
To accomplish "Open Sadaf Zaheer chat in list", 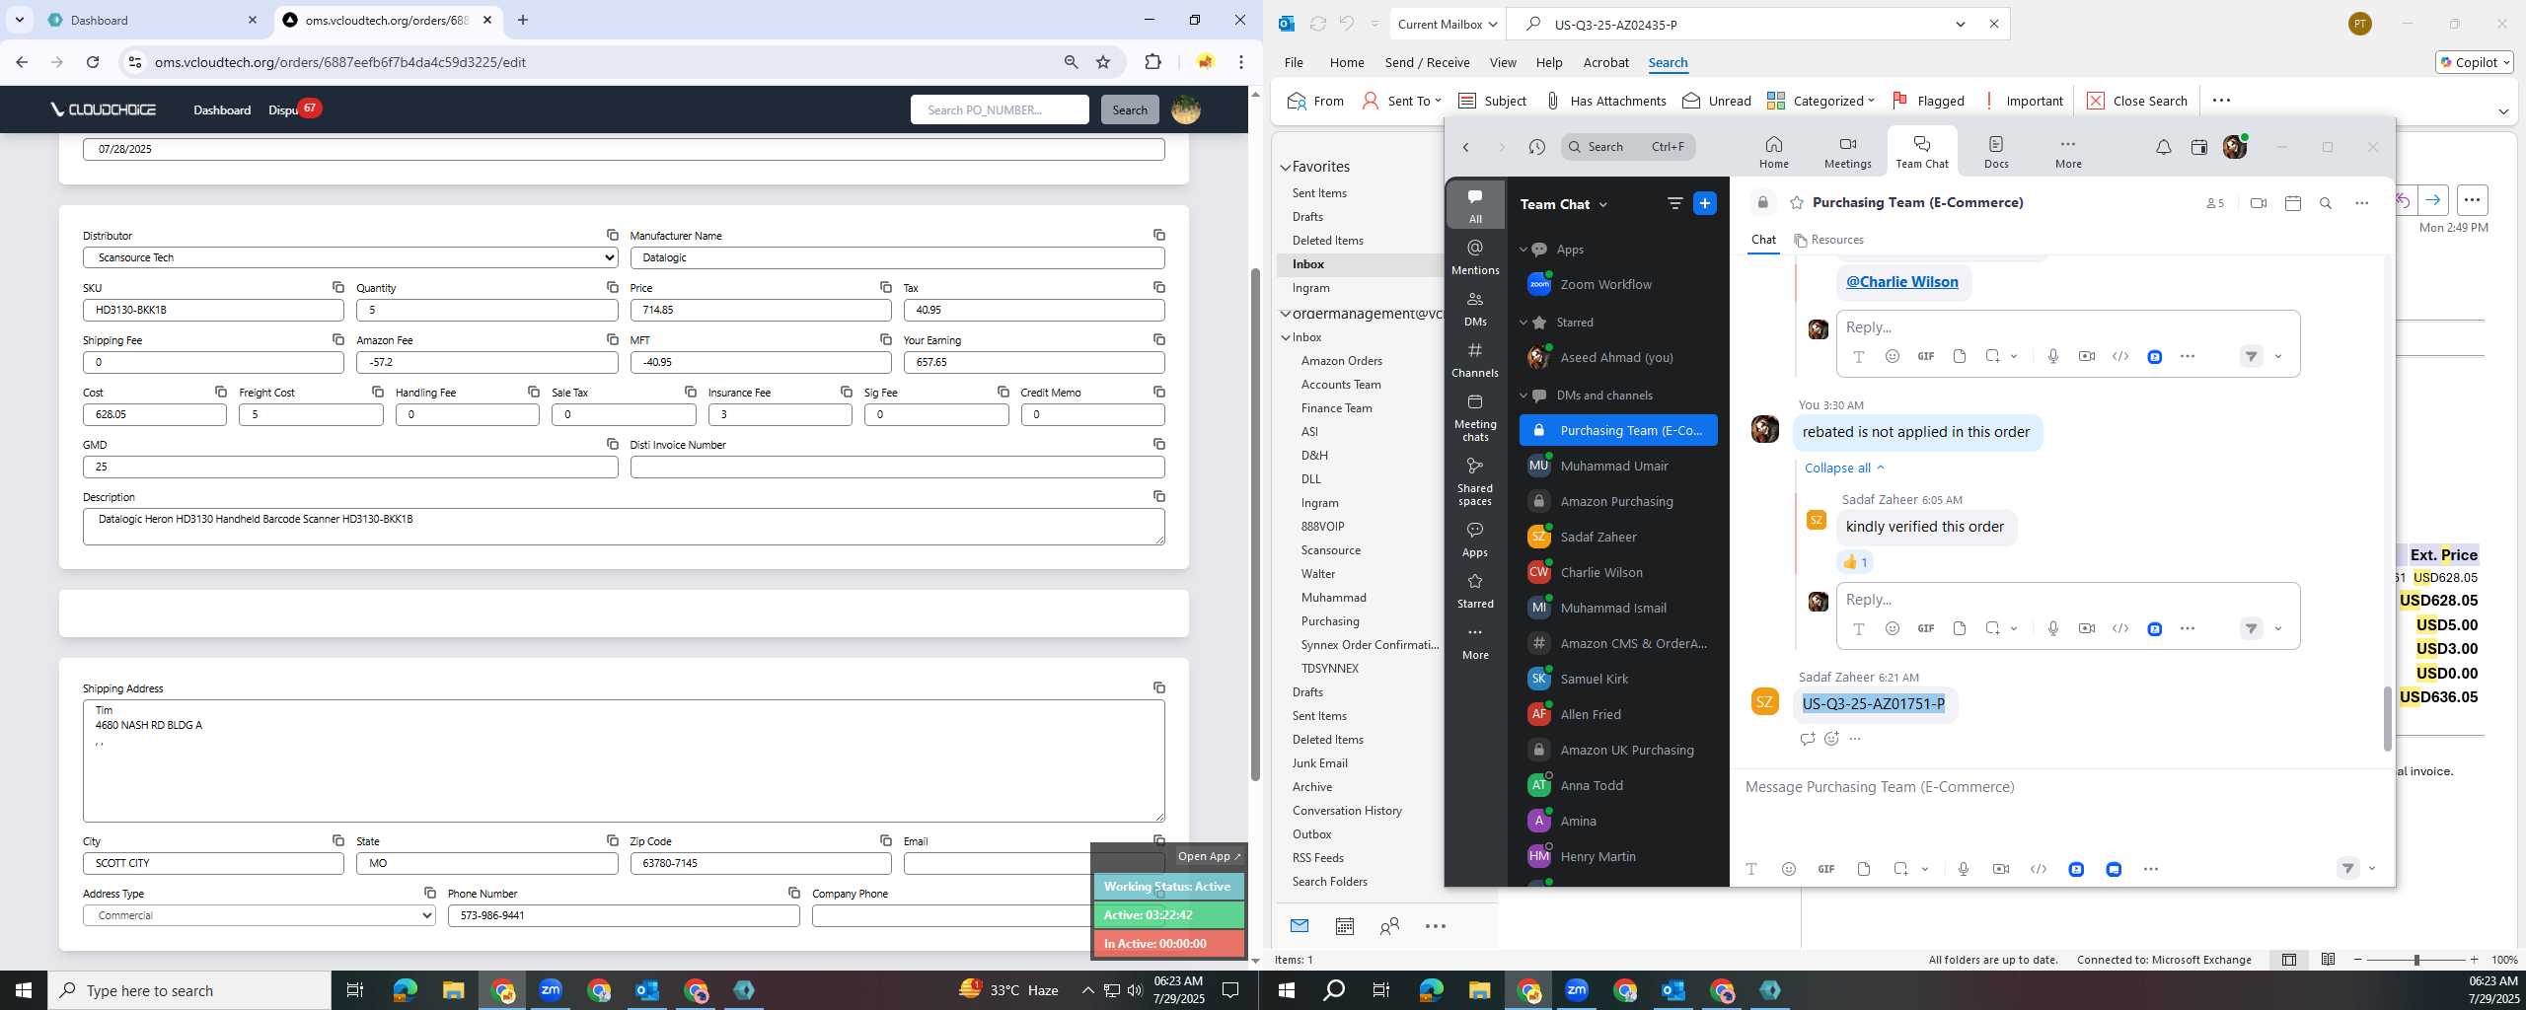I will pyautogui.click(x=1618, y=537).
